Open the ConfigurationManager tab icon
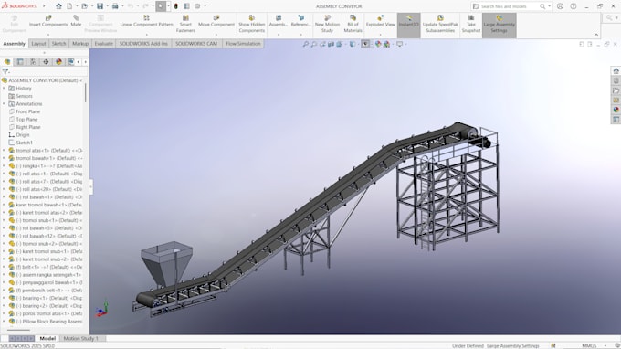Image resolution: width=621 pixels, height=349 pixels. [x=33, y=62]
